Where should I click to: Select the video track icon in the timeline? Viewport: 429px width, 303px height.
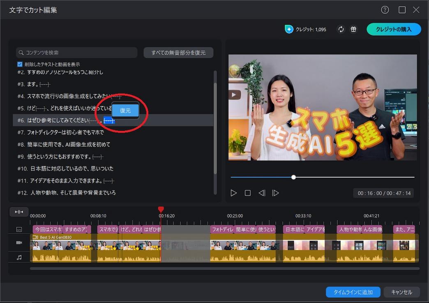18,243
